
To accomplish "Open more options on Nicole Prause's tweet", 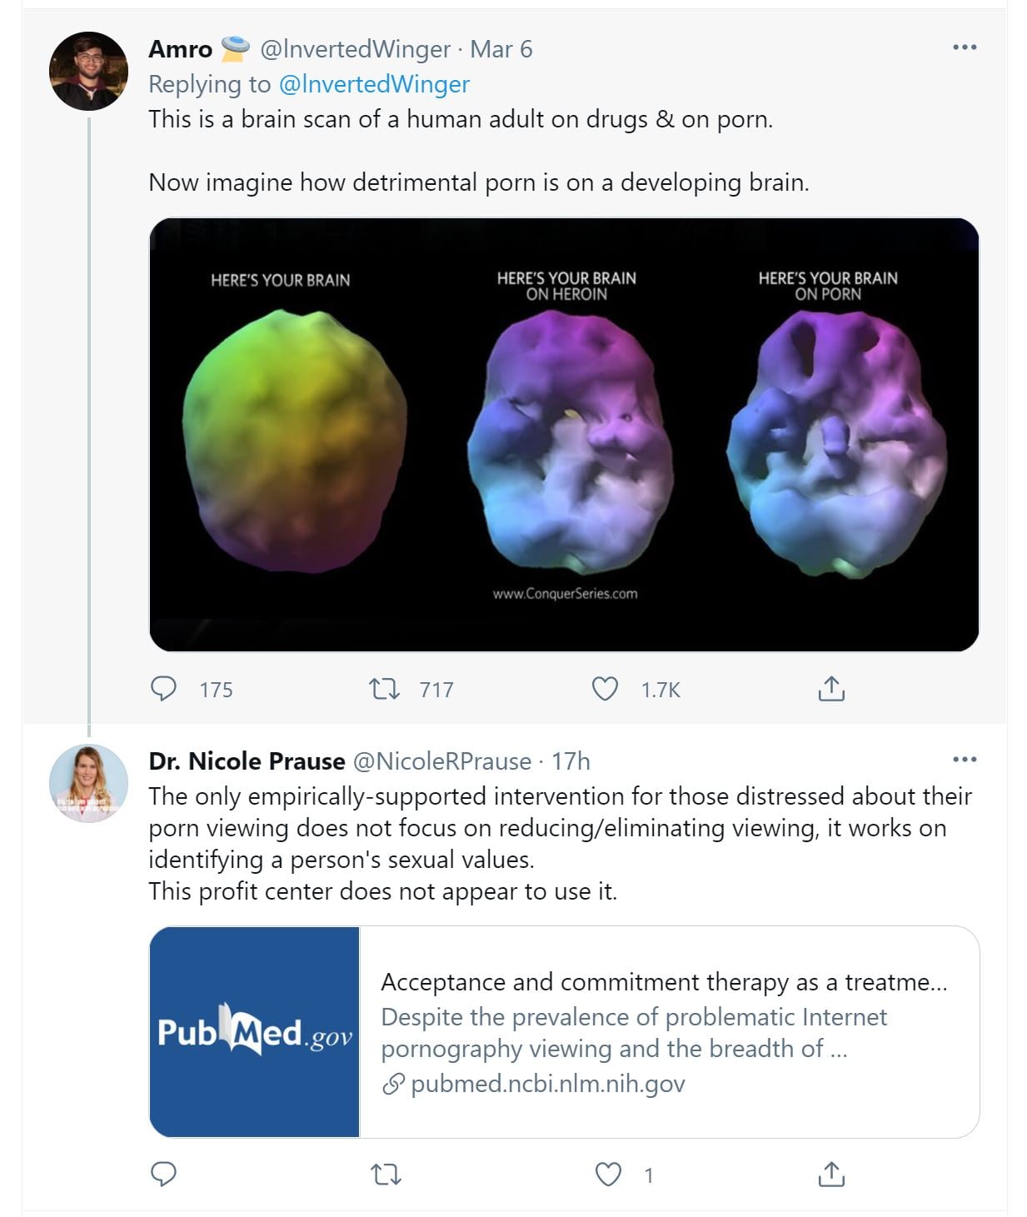I will 964,759.
